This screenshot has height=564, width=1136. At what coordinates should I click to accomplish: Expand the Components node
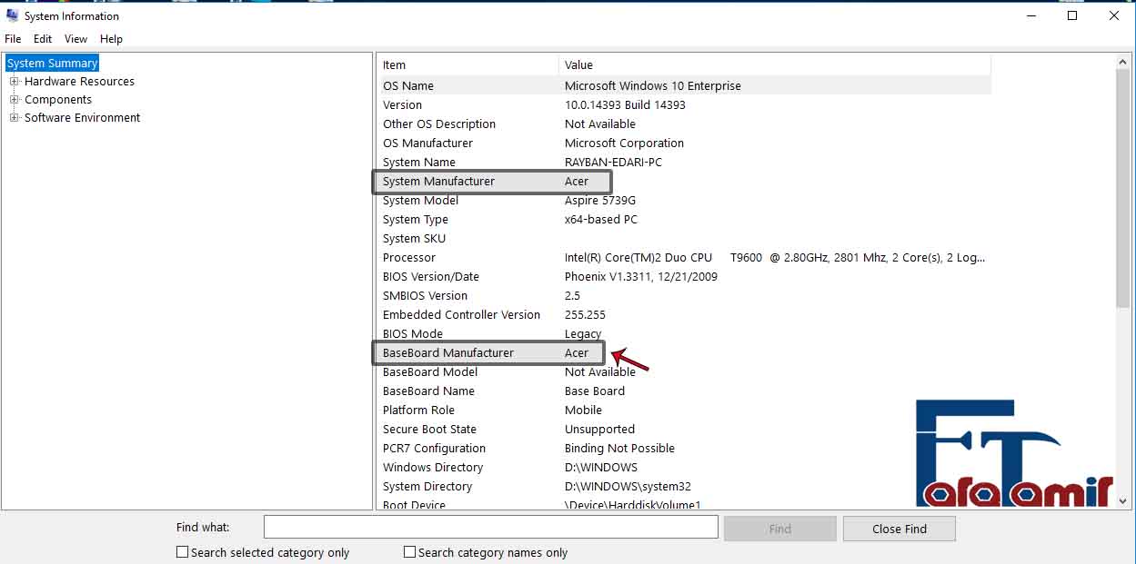[15, 99]
